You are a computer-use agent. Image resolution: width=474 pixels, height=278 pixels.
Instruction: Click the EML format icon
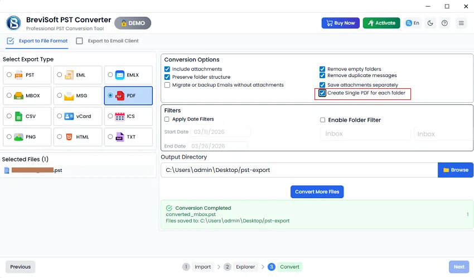pyautogui.click(x=69, y=75)
